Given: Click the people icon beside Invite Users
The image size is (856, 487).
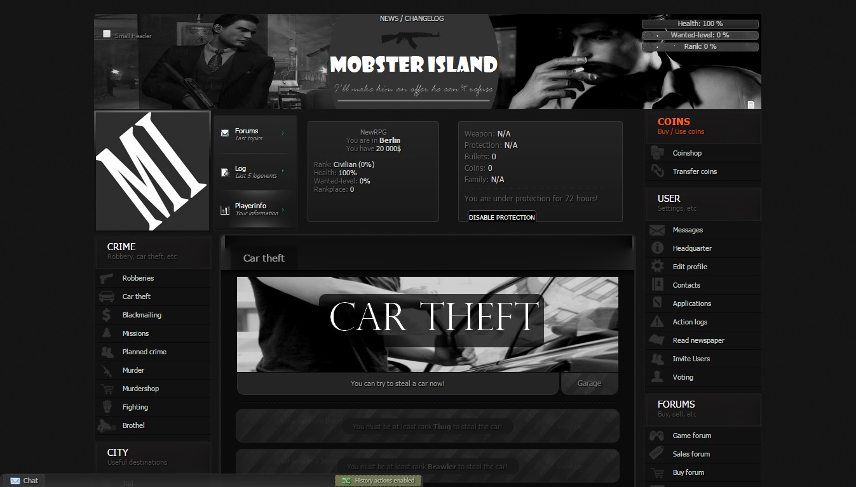Looking at the screenshot, I should pyautogui.click(x=657, y=359).
